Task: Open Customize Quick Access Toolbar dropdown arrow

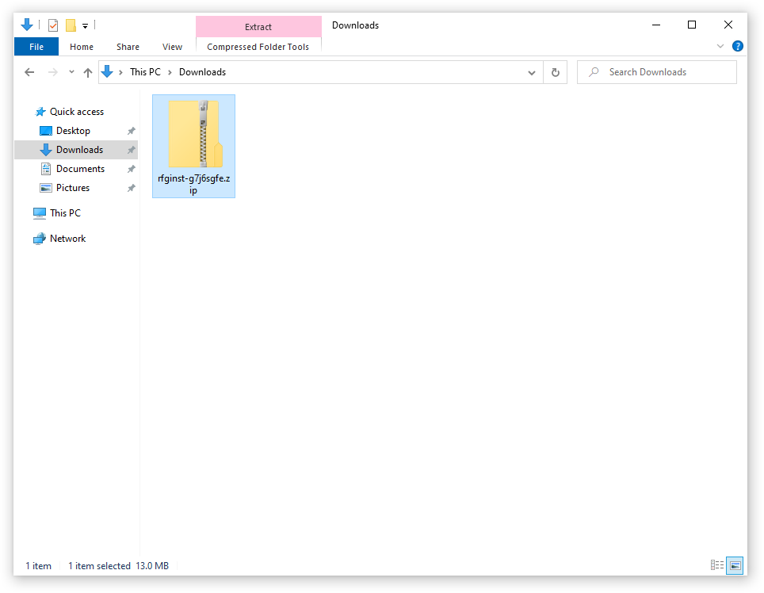Action: [85, 26]
